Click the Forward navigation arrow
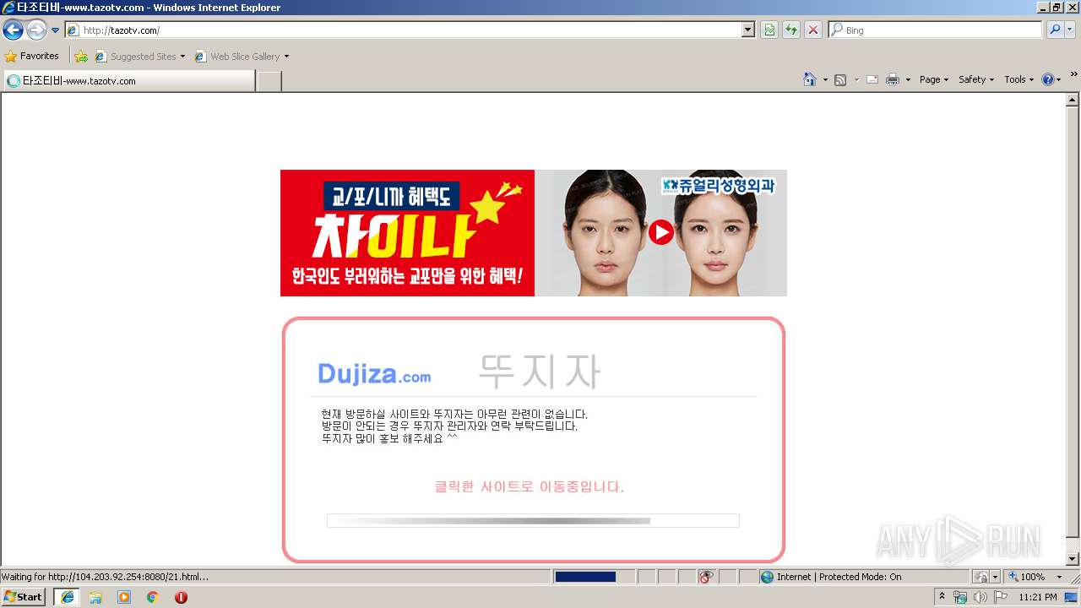Image resolution: width=1081 pixels, height=608 pixels. [36, 30]
